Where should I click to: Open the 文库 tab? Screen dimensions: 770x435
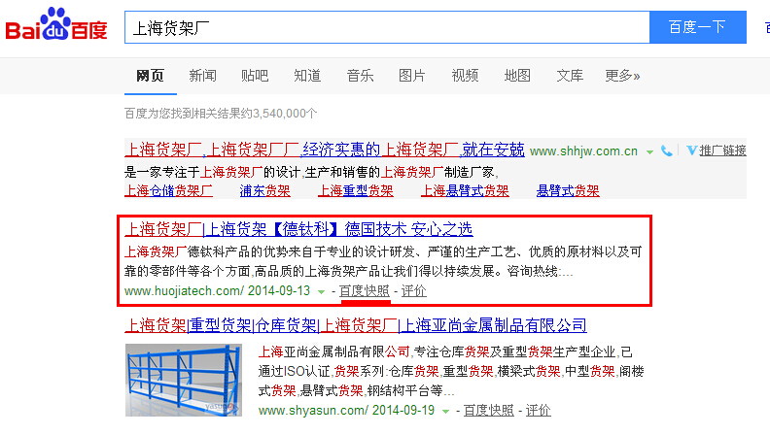(570, 76)
